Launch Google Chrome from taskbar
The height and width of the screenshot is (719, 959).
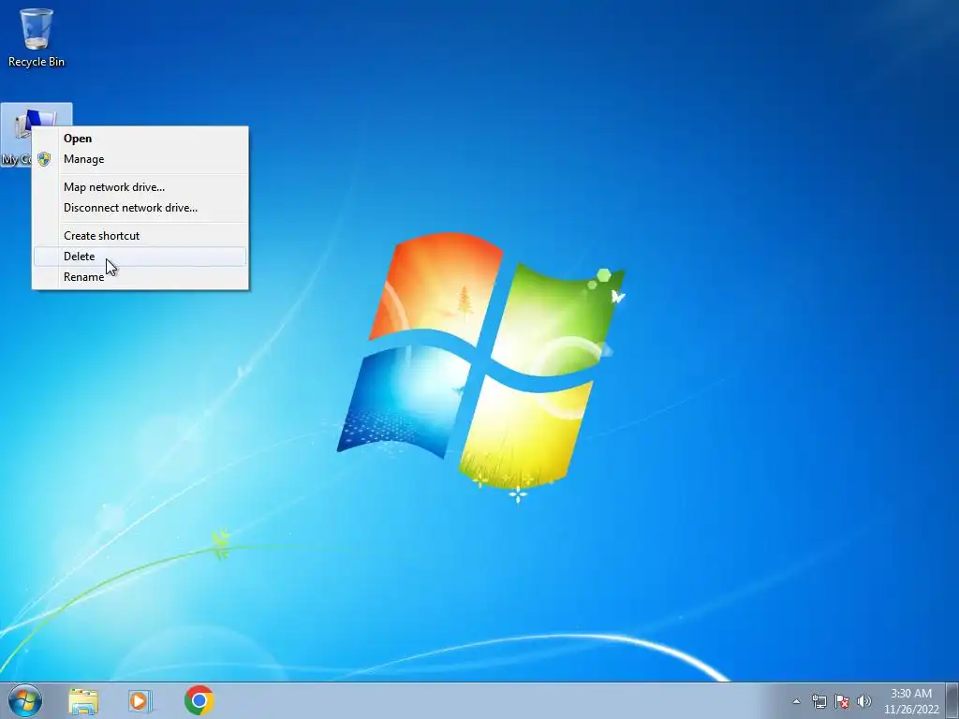tap(199, 700)
